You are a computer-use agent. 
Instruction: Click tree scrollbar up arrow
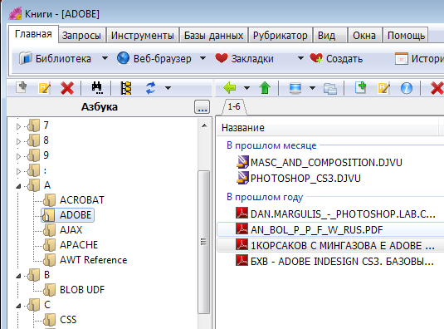point(204,125)
